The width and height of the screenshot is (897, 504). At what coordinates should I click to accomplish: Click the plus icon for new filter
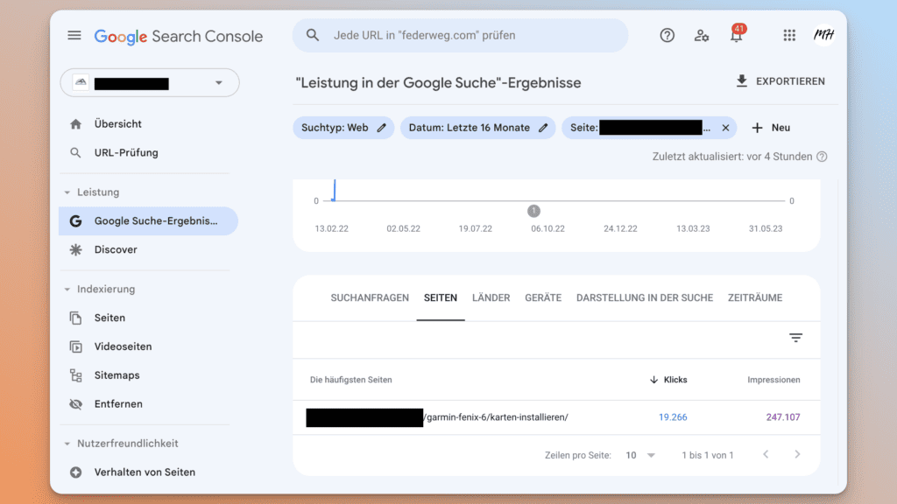coord(757,128)
